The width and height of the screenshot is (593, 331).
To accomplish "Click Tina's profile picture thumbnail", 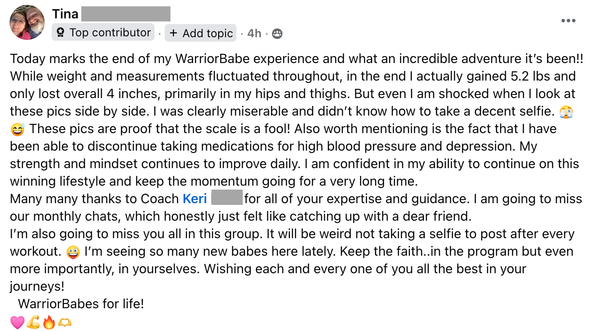I will pos(27,22).
